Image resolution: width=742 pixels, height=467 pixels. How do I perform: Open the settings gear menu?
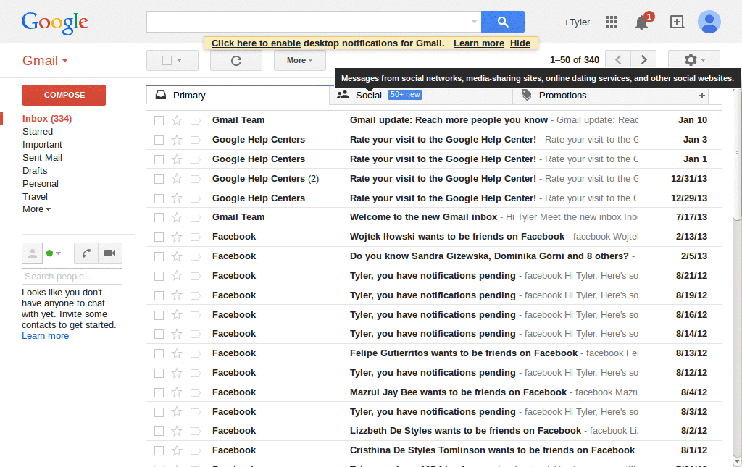pyautogui.click(x=694, y=60)
